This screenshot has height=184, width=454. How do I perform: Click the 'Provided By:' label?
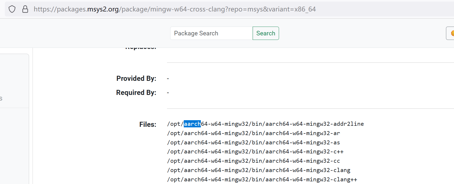(136, 78)
